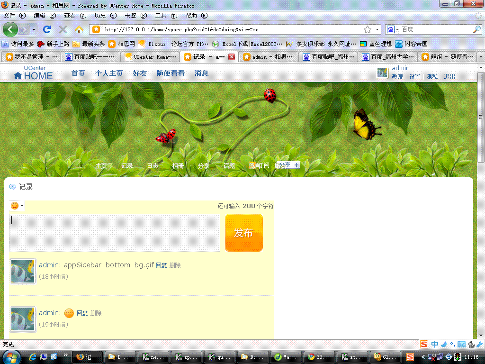Open Excel下载 bookmark
Image resolution: width=485 pixels, height=364 pixels.
pos(247,44)
